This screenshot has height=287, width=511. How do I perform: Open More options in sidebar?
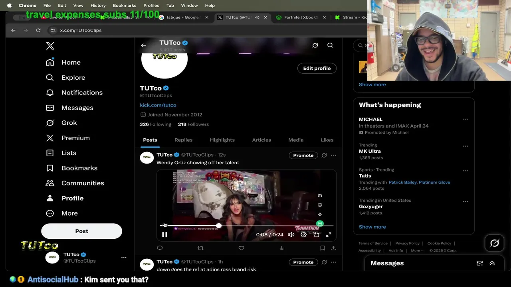click(62, 213)
